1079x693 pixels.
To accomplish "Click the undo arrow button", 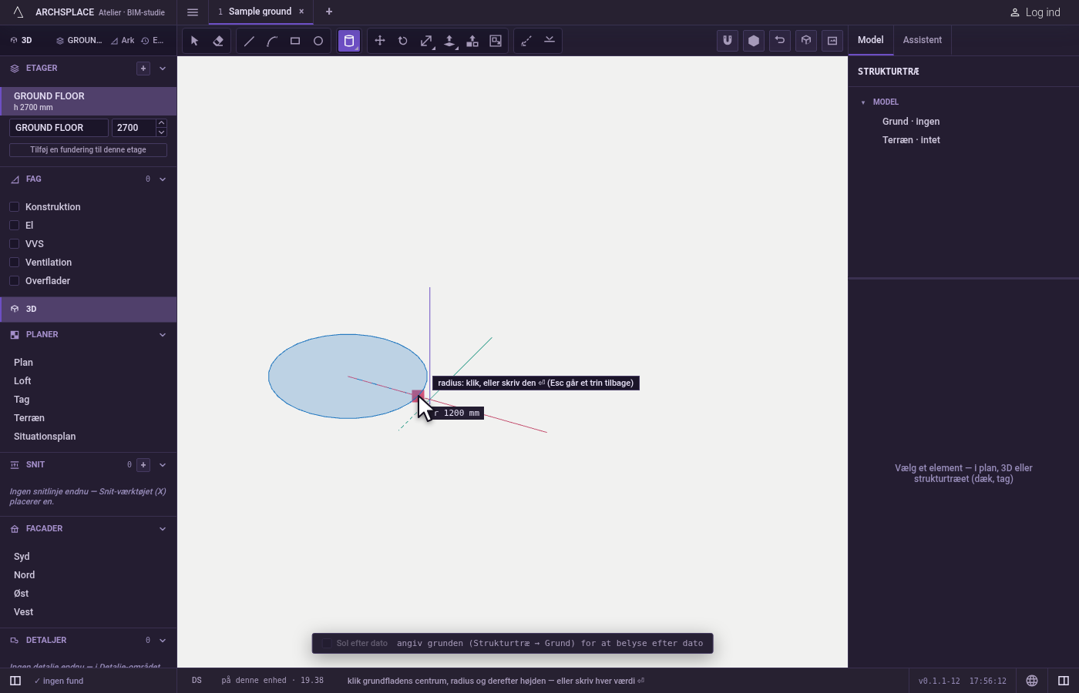I will [x=780, y=41].
